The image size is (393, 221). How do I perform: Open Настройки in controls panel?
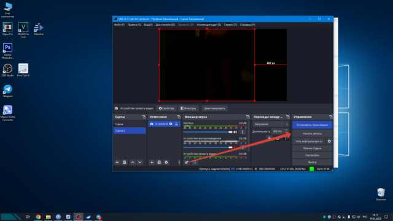click(x=312, y=155)
